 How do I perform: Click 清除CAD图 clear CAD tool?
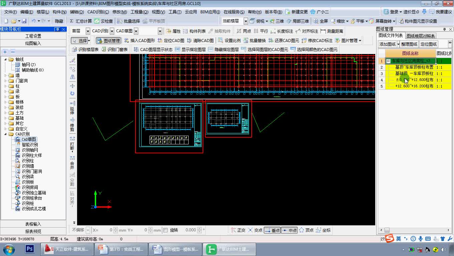[200, 40]
